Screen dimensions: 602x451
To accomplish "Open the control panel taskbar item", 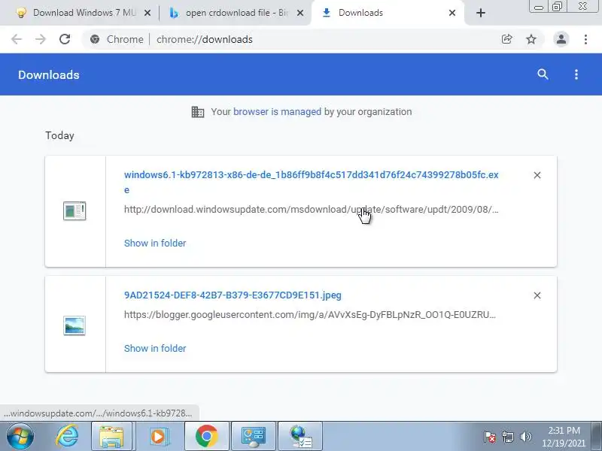I will coord(254,436).
